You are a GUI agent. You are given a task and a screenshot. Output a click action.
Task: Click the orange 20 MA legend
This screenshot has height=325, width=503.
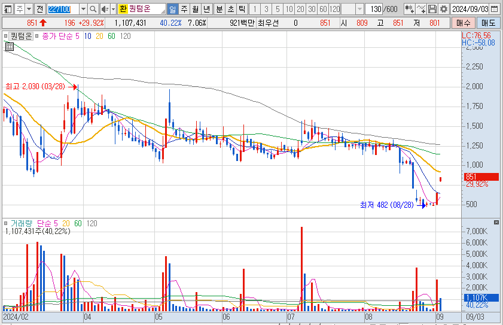99,36
